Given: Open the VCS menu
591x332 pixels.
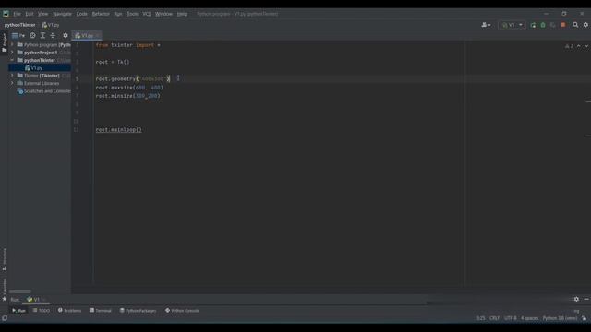Looking at the screenshot, I should [x=147, y=14].
